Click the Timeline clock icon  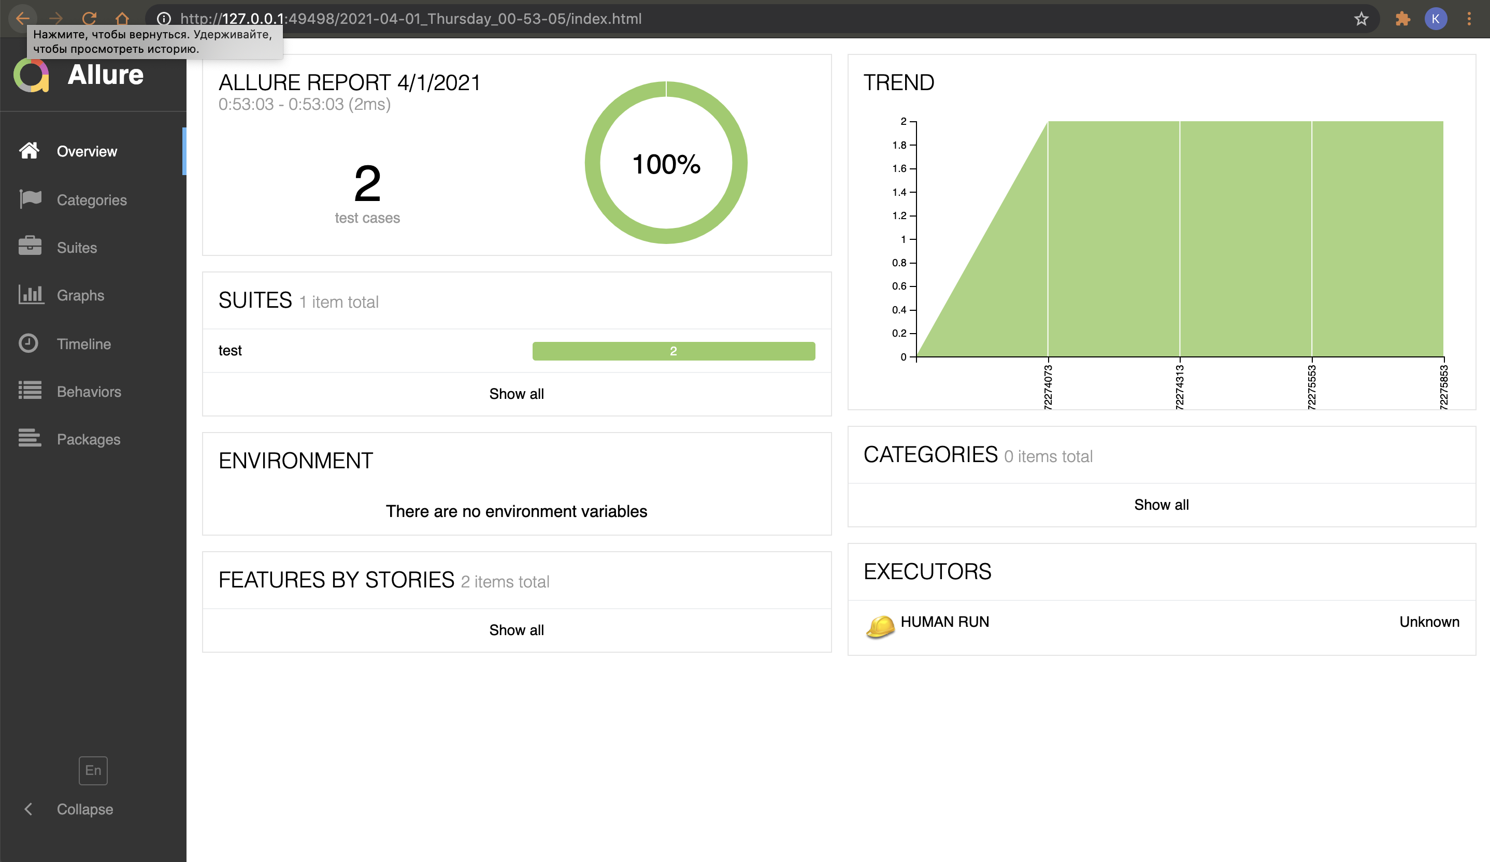point(28,343)
